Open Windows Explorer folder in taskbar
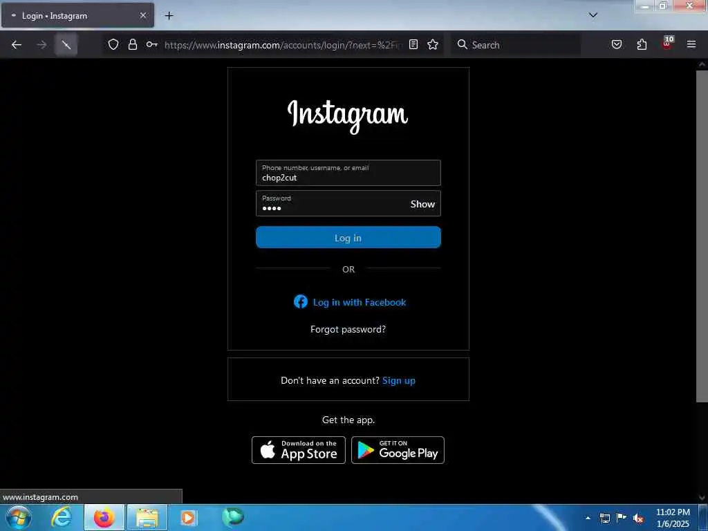The height and width of the screenshot is (531, 708). click(x=147, y=517)
